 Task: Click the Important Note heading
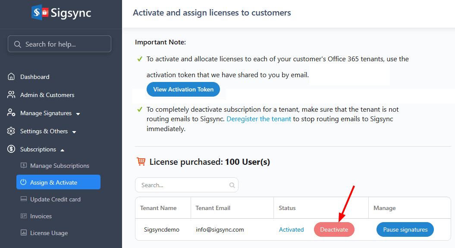coord(160,42)
